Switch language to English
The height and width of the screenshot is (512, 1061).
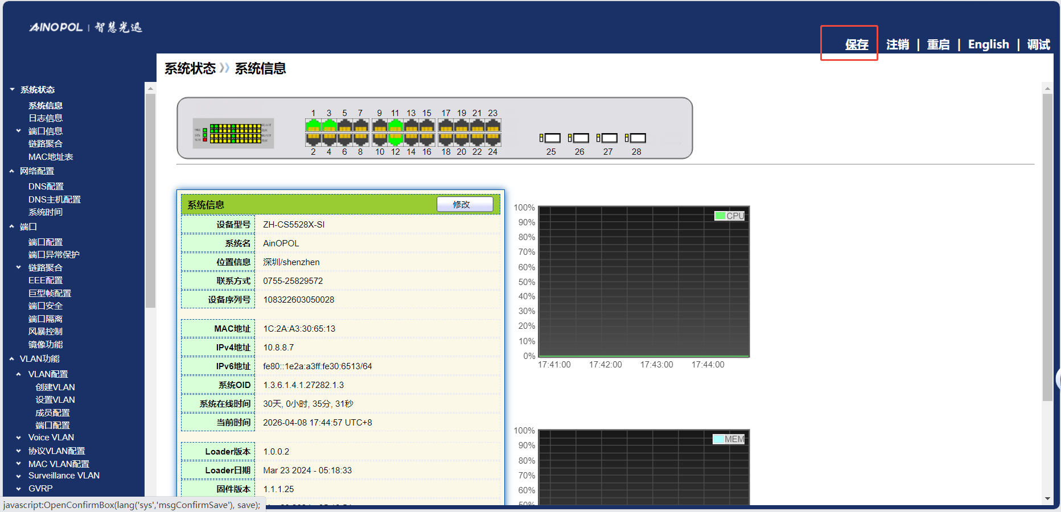click(x=988, y=44)
